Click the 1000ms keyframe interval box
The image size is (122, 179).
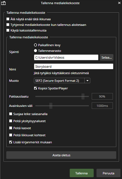tap(102, 106)
